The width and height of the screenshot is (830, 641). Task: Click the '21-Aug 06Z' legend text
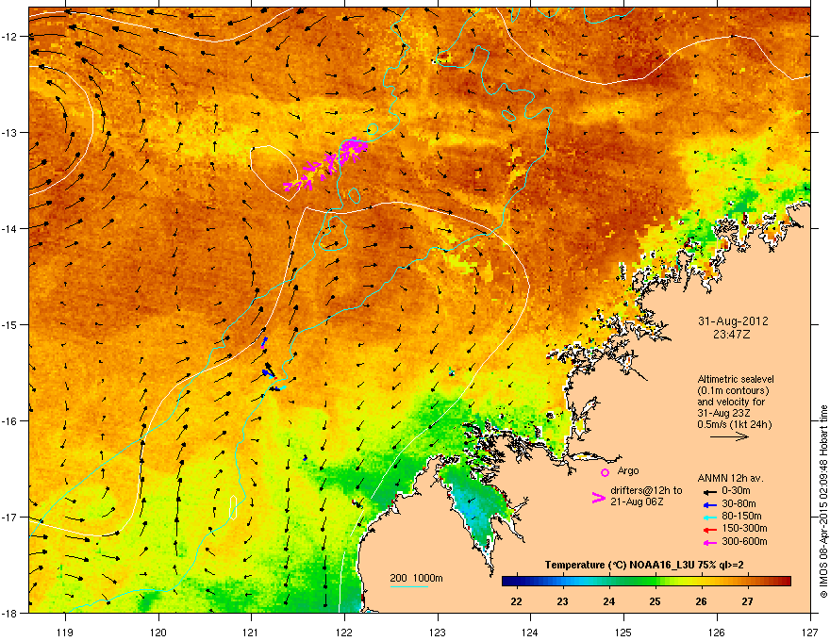637,501
